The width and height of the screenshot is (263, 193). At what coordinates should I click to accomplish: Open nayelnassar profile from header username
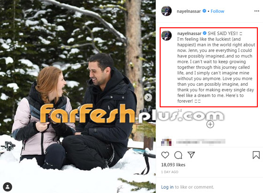pyautogui.click(x=189, y=11)
